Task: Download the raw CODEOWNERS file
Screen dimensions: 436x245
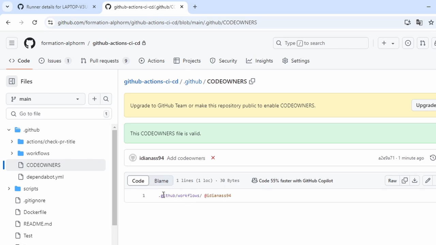Action: click(415, 181)
